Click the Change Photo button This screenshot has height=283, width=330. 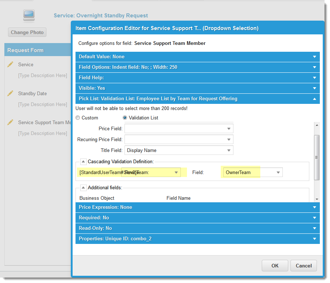point(27,32)
